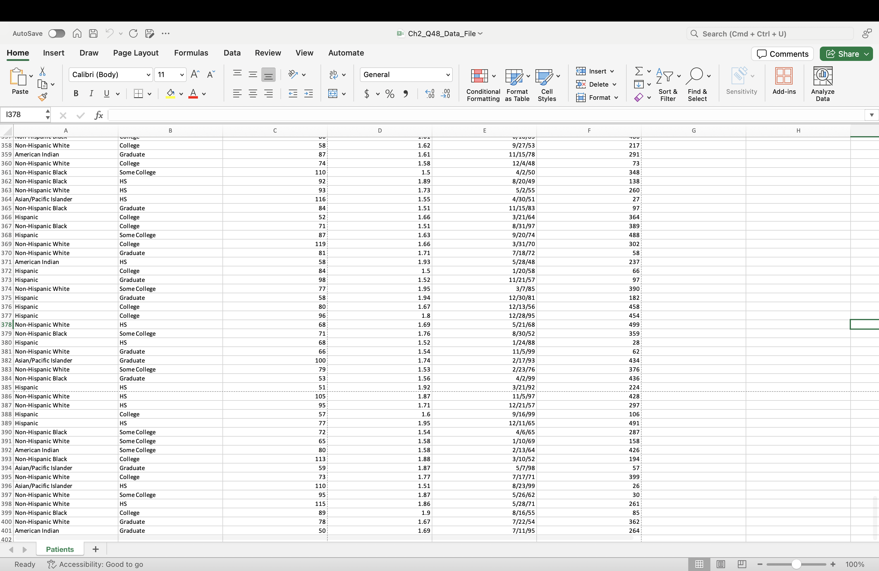Viewport: 879px width, 571px height.
Task: Toggle the AutoSave switch
Action: pyautogui.click(x=57, y=33)
